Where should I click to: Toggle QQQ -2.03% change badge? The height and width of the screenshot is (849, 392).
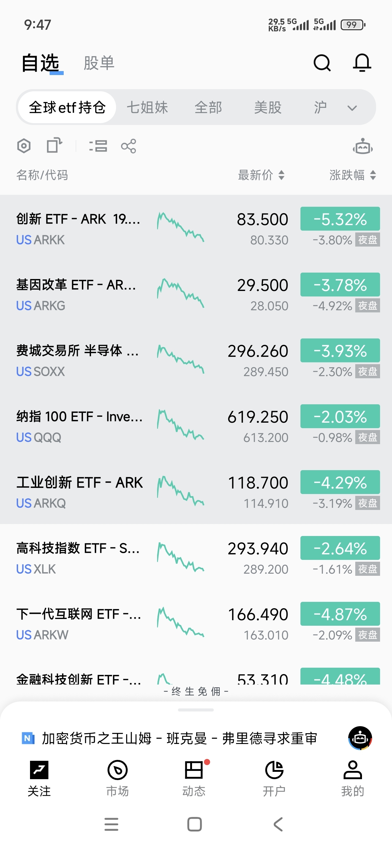point(340,417)
